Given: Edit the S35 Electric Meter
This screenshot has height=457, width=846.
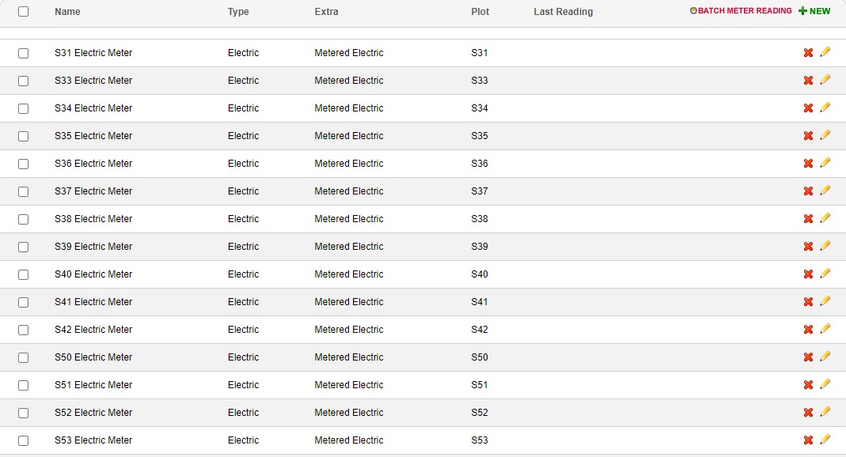Looking at the screenshot, I should pos(825,135).
